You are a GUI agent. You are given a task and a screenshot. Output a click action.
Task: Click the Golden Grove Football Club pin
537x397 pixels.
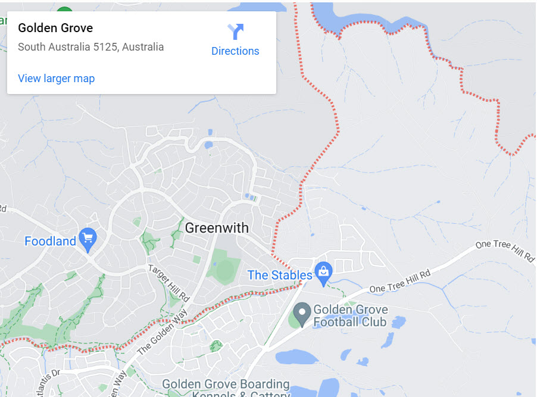(x=302, y=315)
